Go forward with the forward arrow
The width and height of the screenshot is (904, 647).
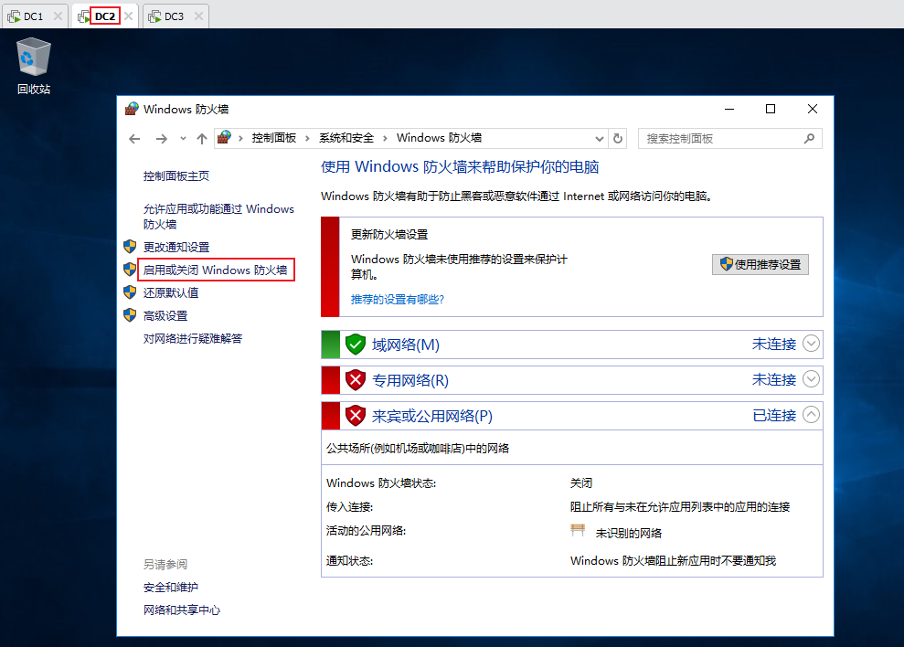point(162,139)
